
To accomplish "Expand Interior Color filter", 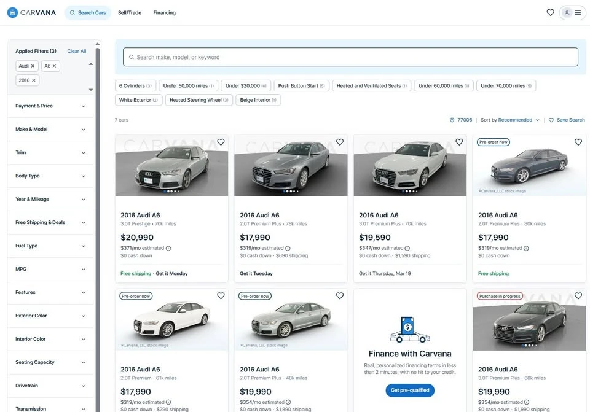I will (x=51, y=339).
